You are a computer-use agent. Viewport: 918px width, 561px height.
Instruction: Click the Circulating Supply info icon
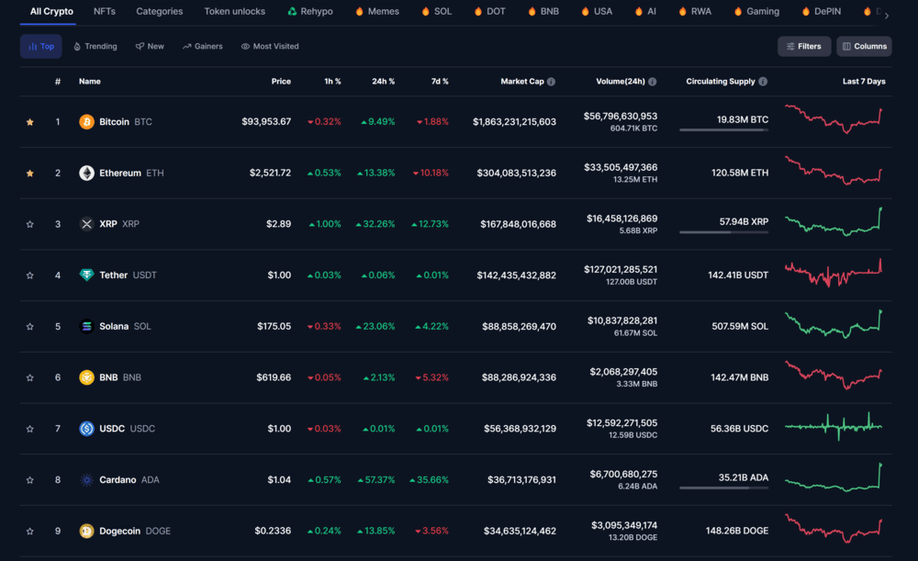[x=763, y=82]
